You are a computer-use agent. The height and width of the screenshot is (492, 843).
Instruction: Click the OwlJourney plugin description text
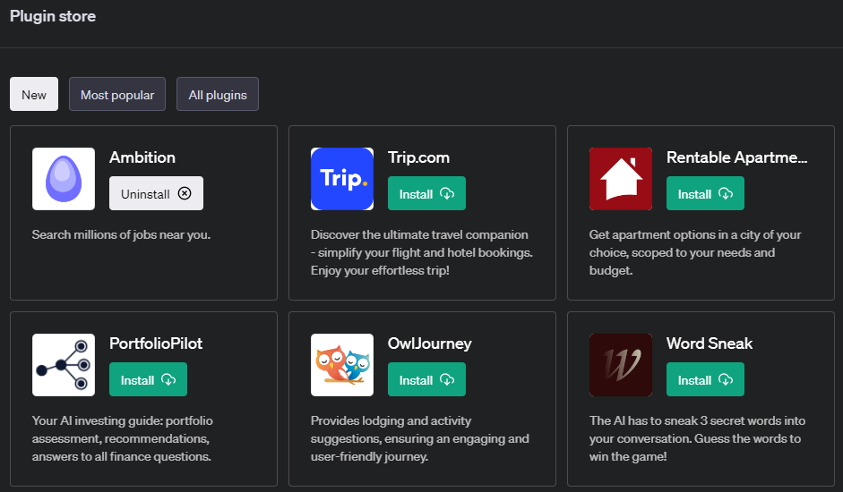[420, 438]
